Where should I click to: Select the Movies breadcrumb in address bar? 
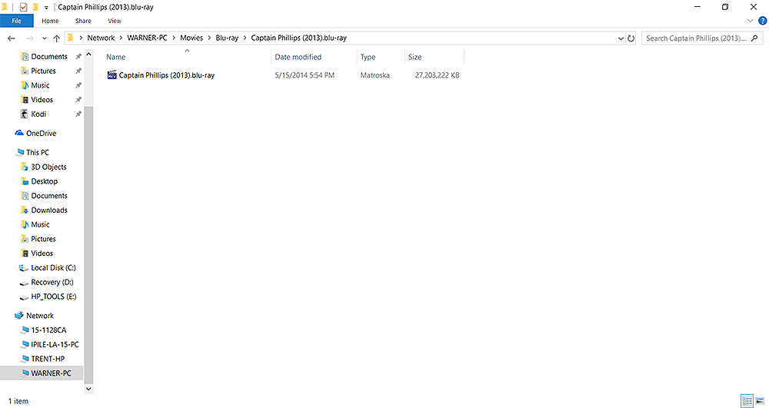coord(191,38)
